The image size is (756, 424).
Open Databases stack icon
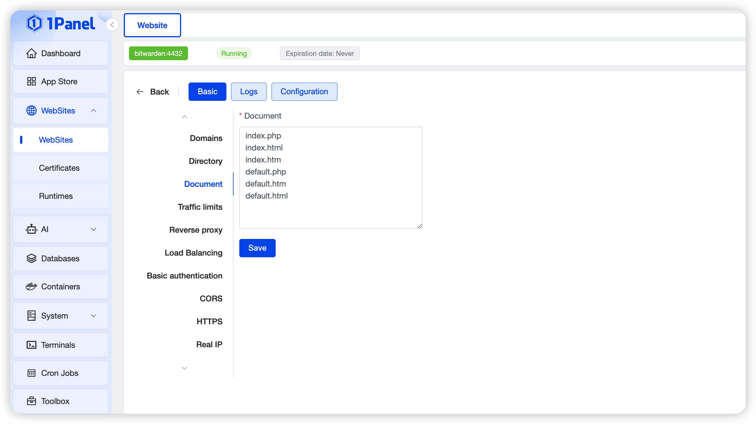coord(32,258)
